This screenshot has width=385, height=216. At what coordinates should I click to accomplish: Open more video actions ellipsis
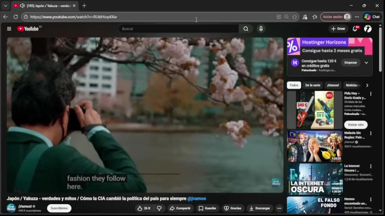point(279,208)
